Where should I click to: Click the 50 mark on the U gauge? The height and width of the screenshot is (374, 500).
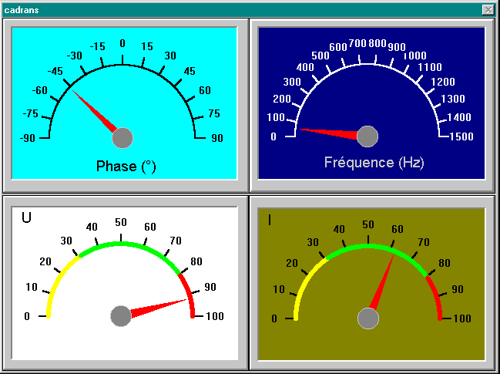tap(121, 222)
